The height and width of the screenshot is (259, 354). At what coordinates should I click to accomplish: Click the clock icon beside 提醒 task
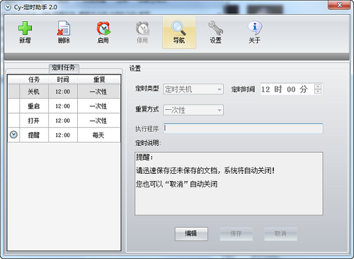point(13,135)
